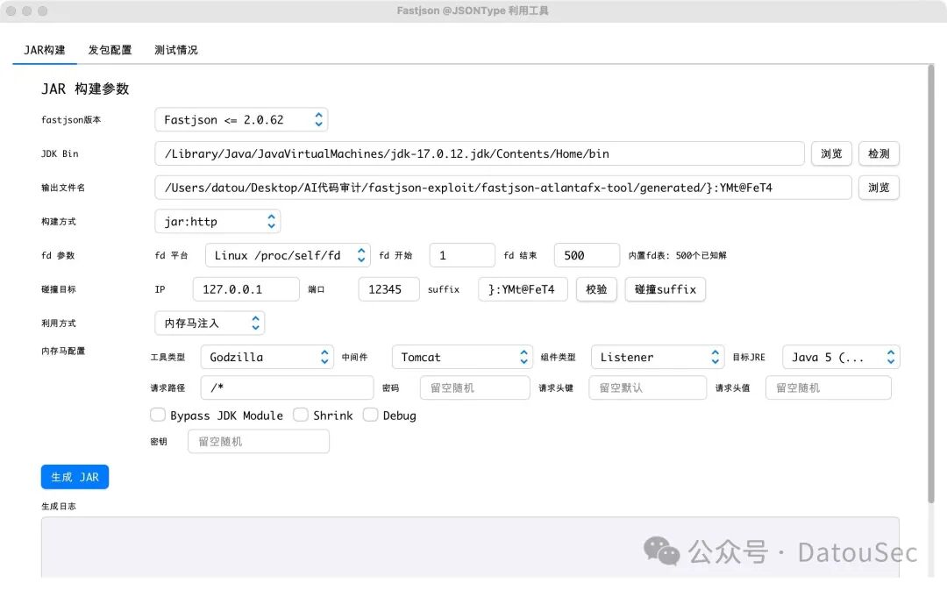
Task: Click 浏览 button next to JDK Bin
Action: pos(831,153)
